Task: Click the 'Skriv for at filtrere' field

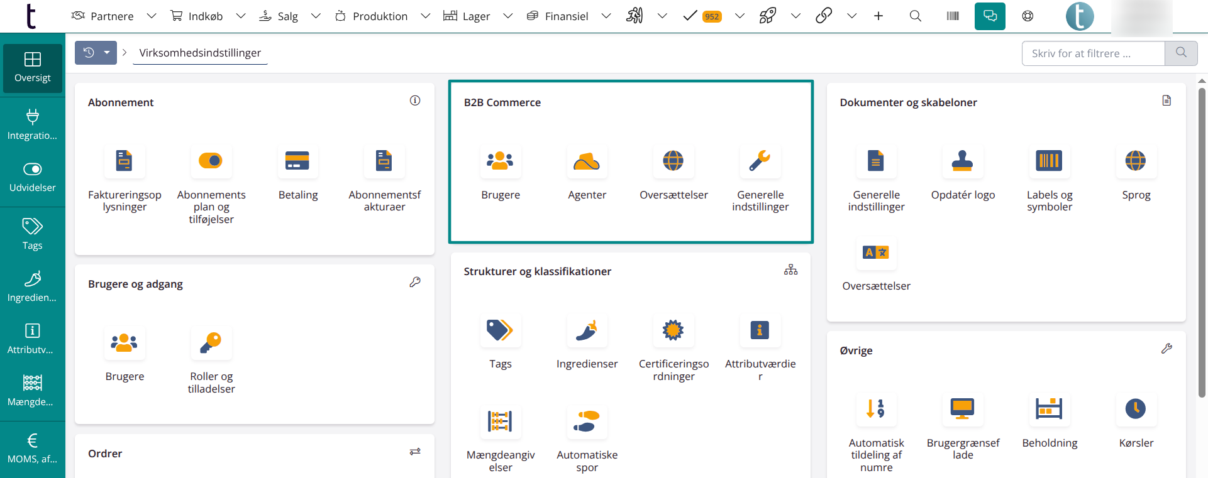Action: (1093, 53)
